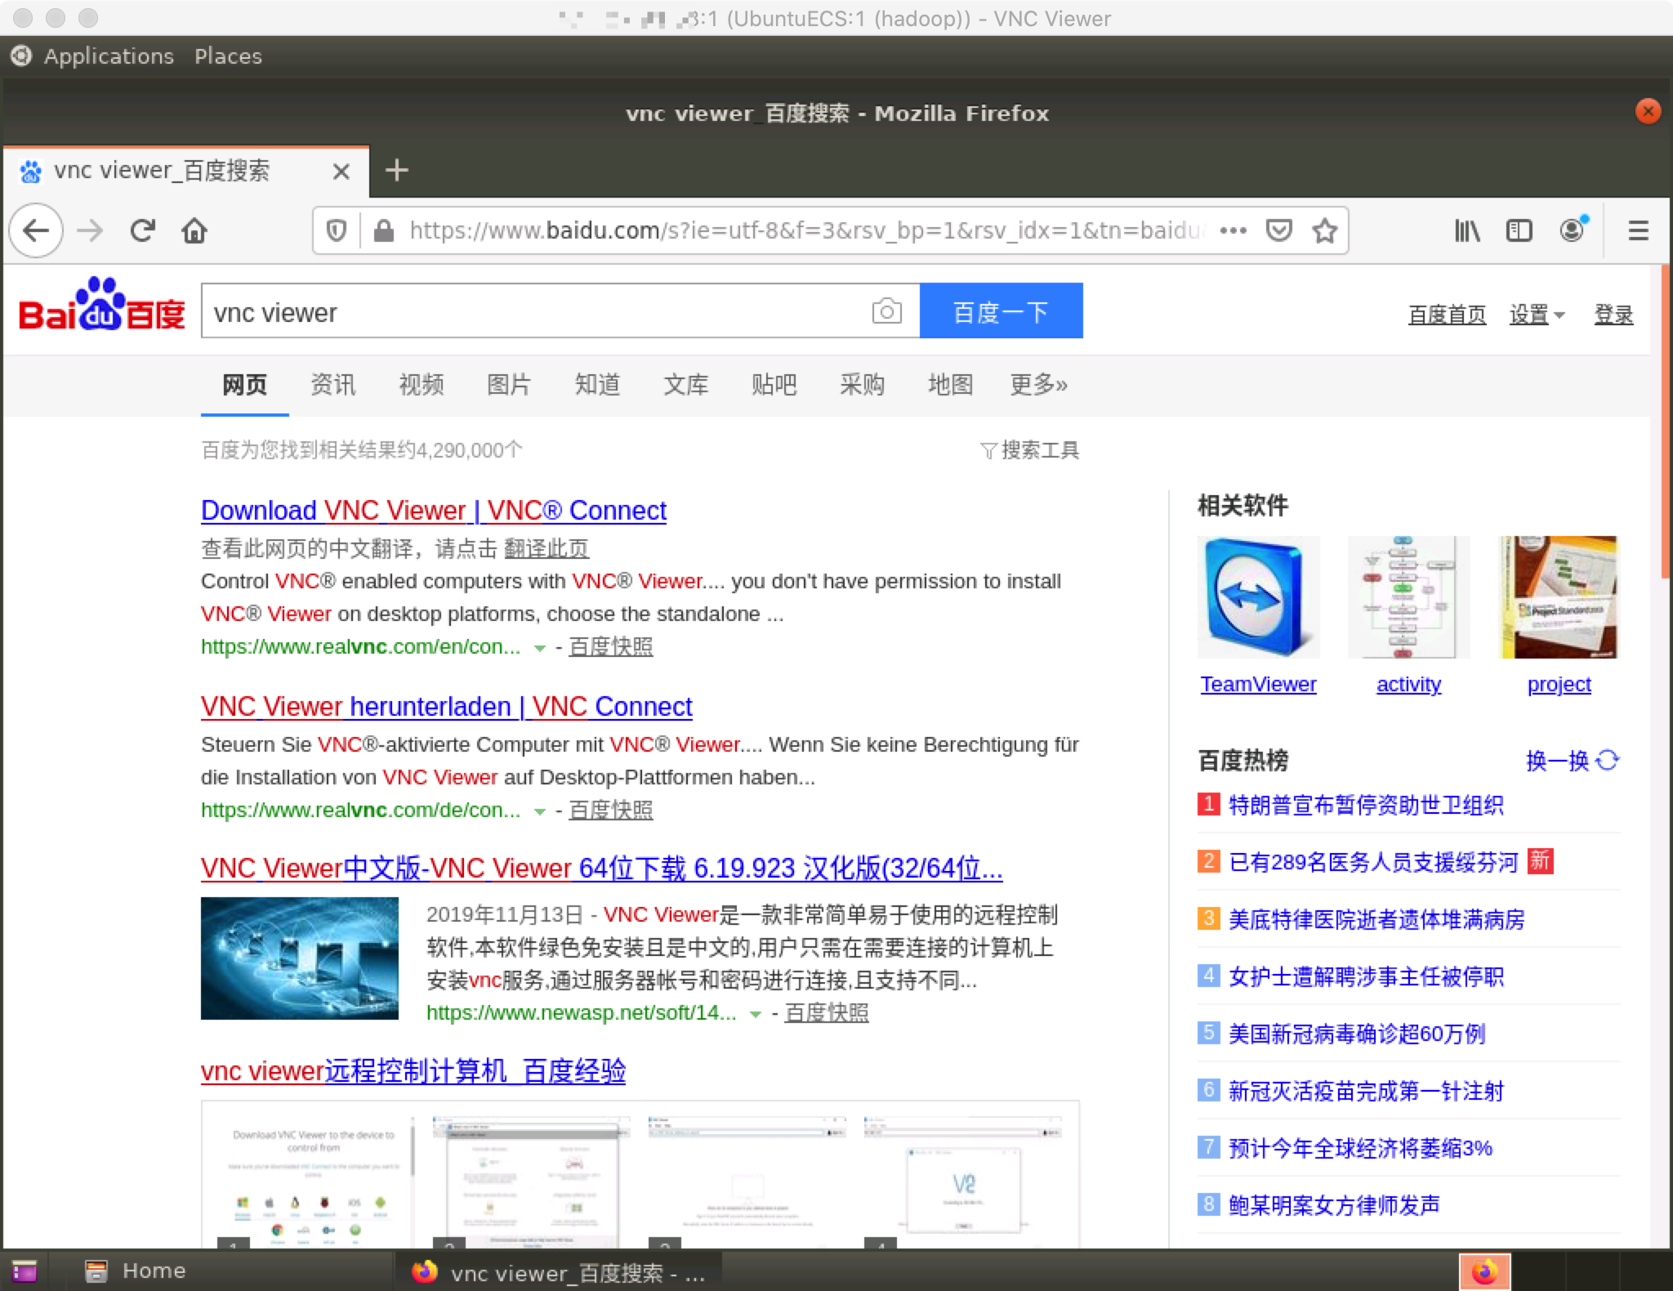Open the Places menu

click(228, 56)
